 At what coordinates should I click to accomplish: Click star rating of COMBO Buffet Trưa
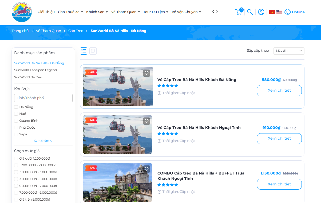click(168, 185)
